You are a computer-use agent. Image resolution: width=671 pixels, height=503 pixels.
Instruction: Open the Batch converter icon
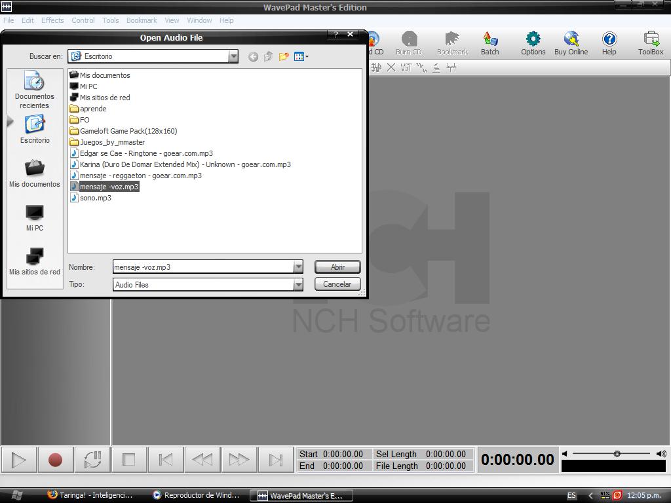coord(490,44)
